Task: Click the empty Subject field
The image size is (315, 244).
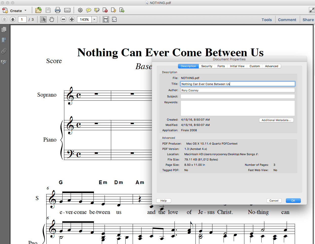Action: point(238,96)
